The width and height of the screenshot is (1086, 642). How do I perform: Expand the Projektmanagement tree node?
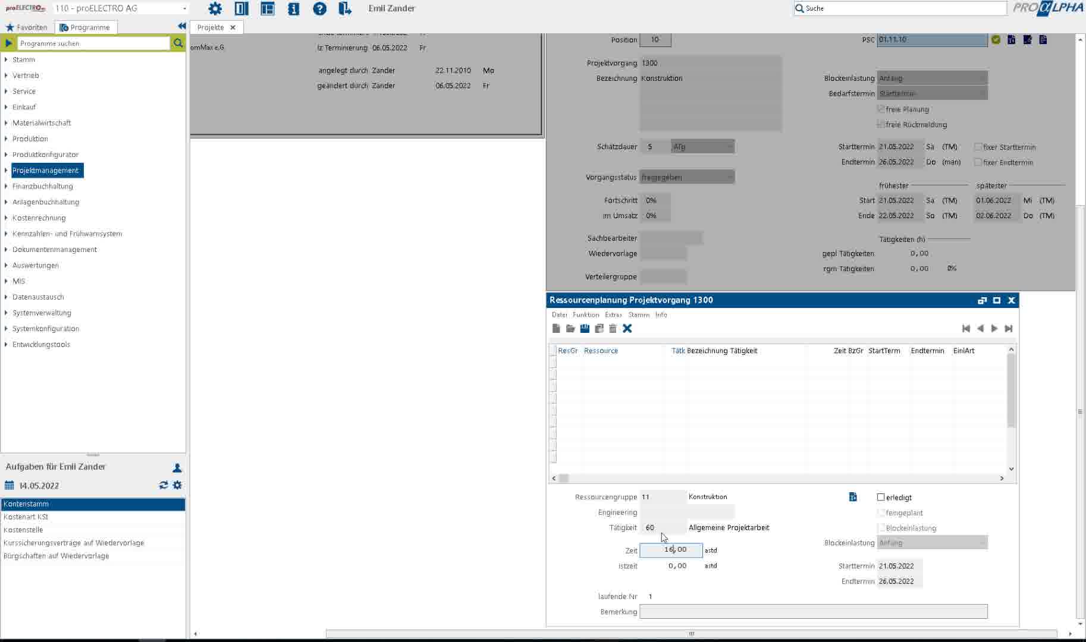click(6, 170)
